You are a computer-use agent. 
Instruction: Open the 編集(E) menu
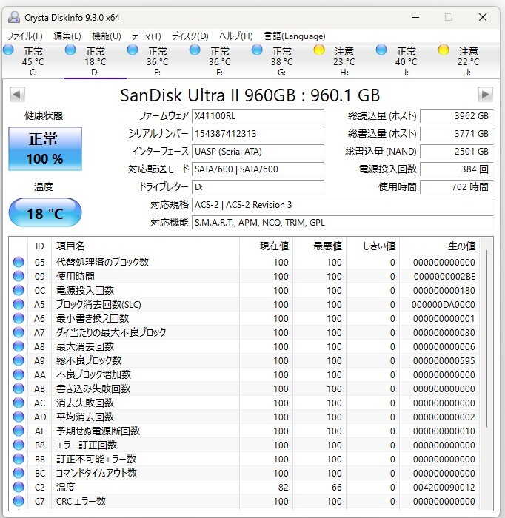coord(67,36)
